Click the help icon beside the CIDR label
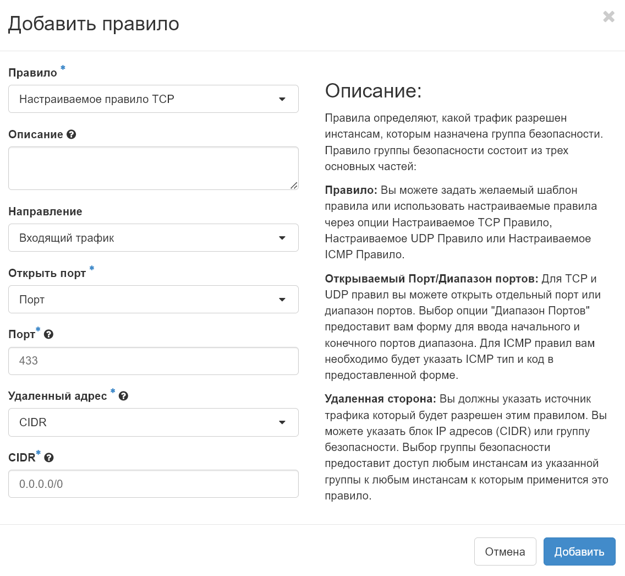 pos(48,457)
